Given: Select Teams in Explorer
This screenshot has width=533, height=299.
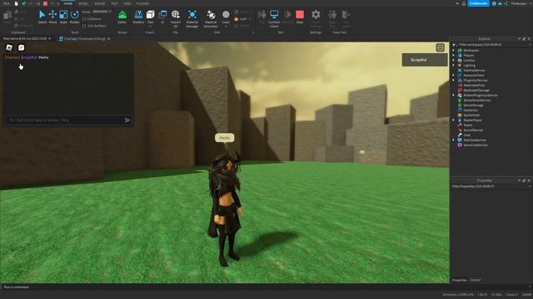Looking at the screenshot, I should point(465,125).
